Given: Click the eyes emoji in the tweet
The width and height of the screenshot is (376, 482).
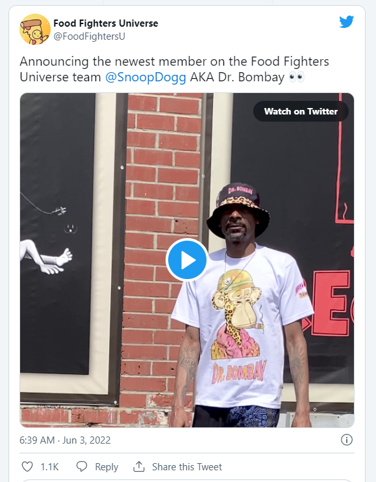Looking at the screenshot, I should tap(297, 77).
